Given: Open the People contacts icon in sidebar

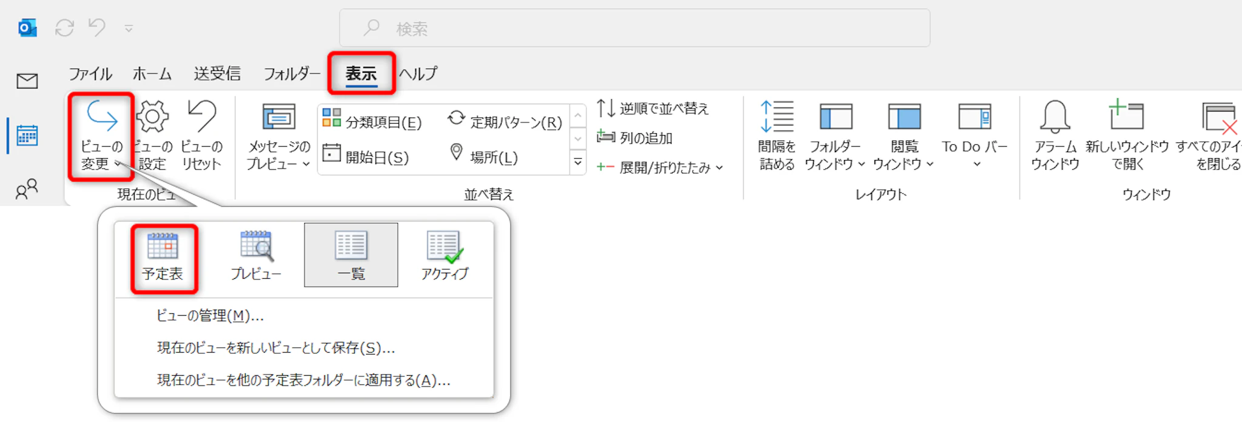Looking at the screenshot, I should (x=27, y=189).
